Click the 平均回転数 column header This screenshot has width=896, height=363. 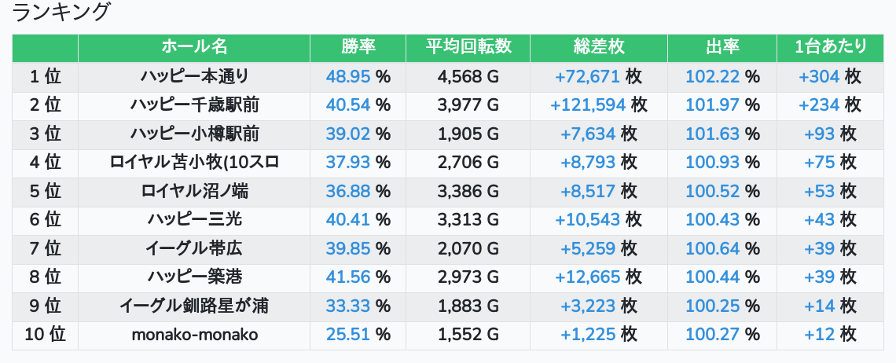468,46
